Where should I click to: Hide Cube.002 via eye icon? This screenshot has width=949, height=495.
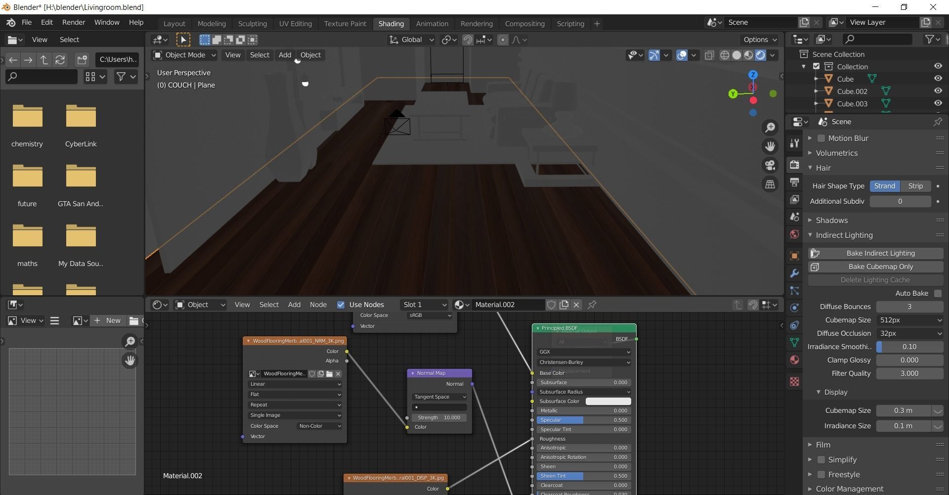coord(937,91)
